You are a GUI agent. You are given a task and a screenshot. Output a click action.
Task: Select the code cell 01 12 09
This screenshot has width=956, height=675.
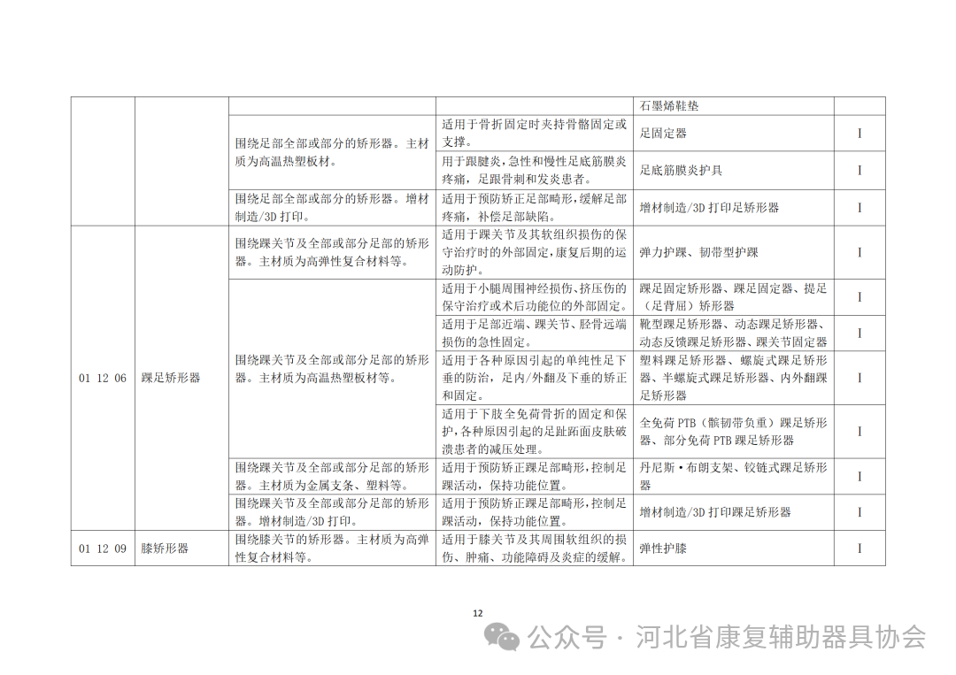(101, 548)
